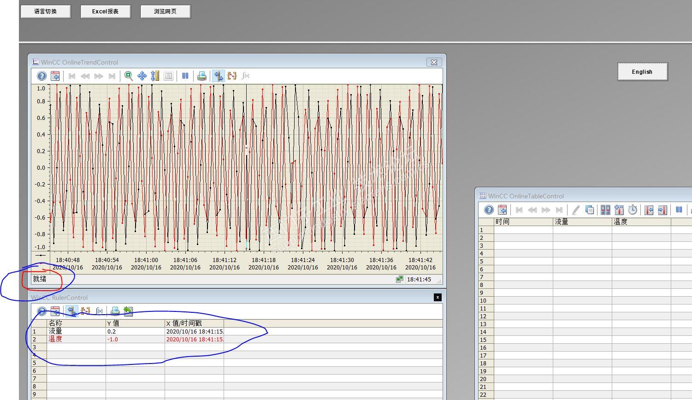Restore original 1:1 view of the trend
This screenshot has height=400, width=692.
(168, 76)
